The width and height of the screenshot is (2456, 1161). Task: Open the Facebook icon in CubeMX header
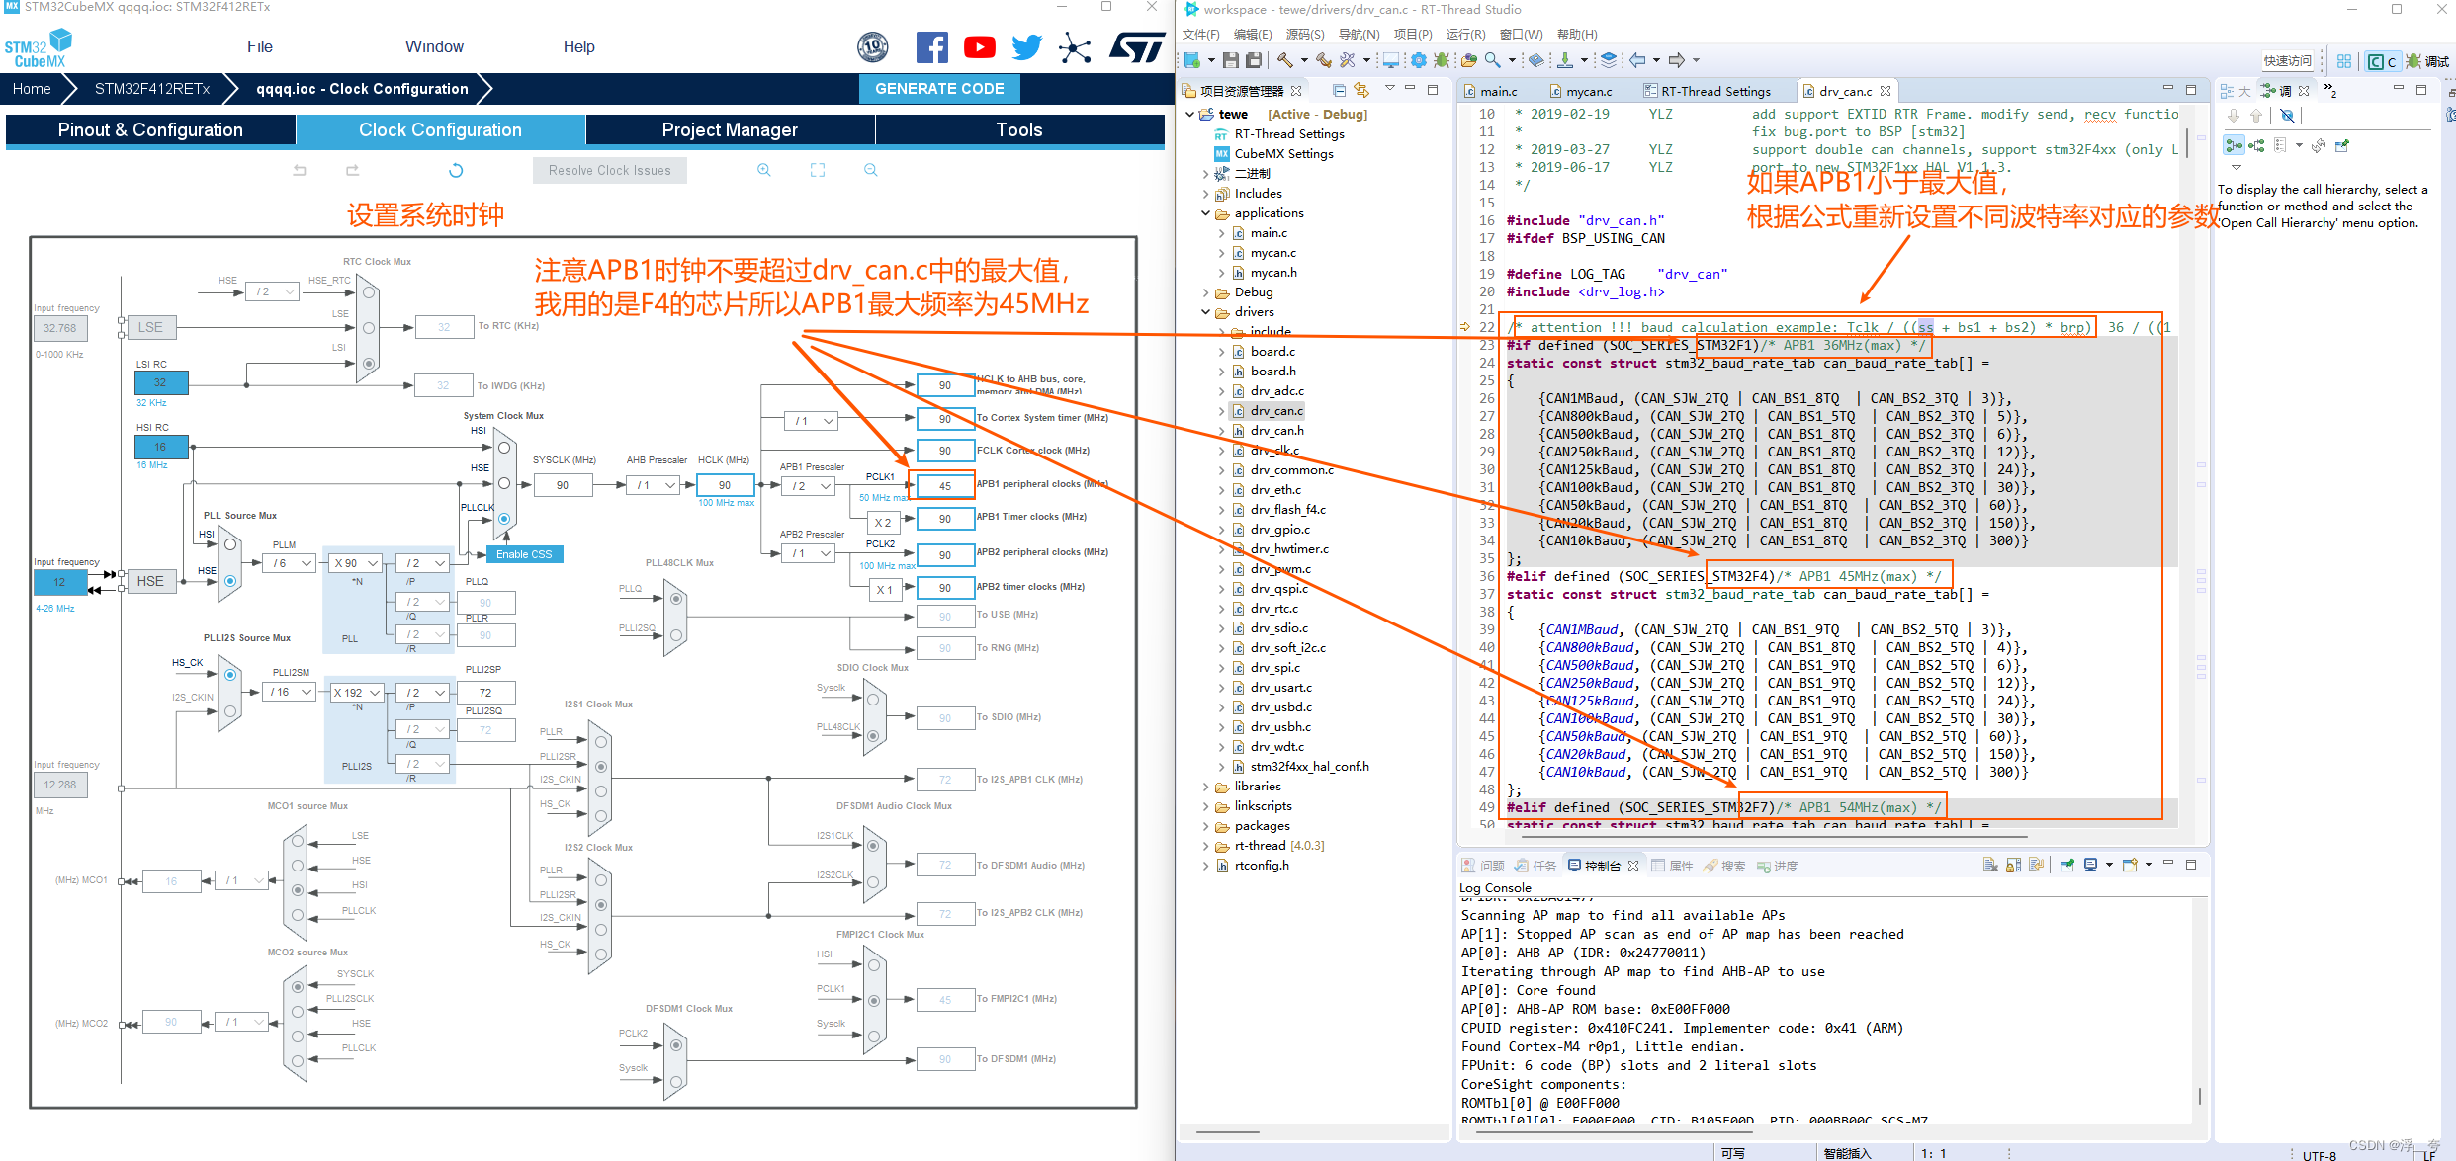[x=931, y=46]
